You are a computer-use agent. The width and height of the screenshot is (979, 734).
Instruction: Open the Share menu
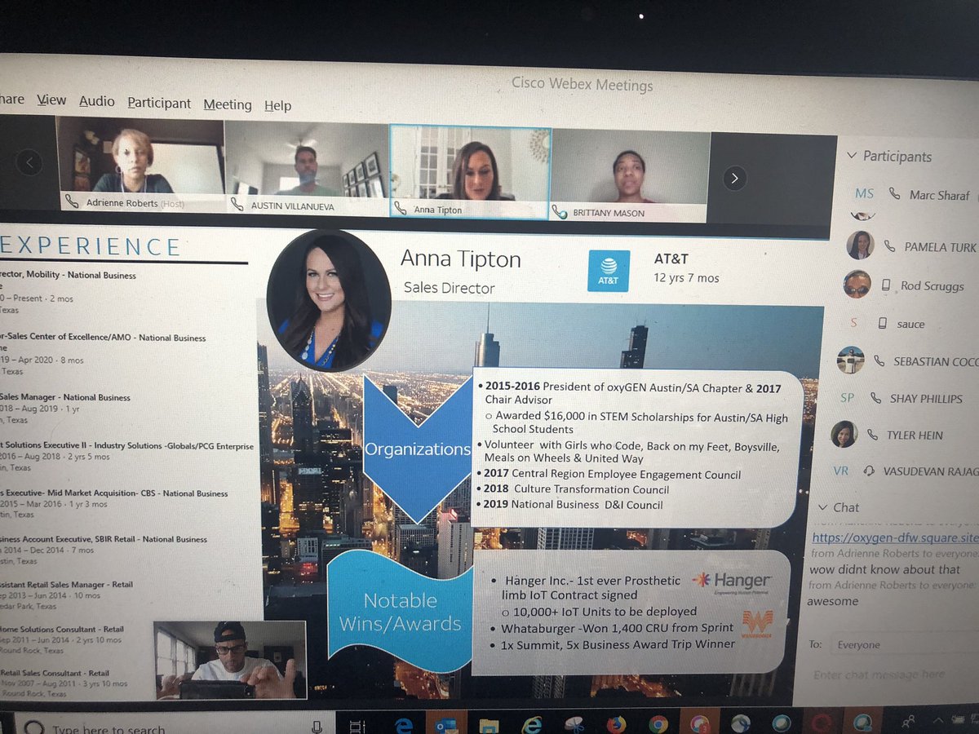(11, 99)
